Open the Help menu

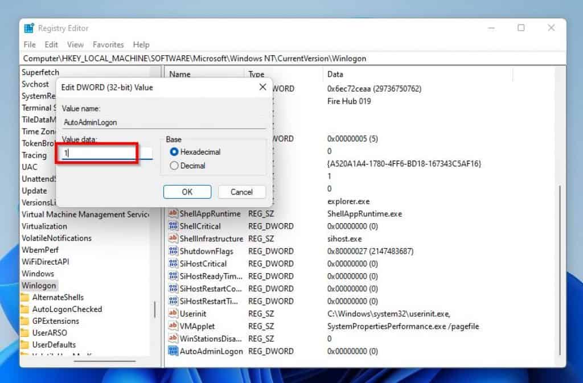click(x=141, y=44)
